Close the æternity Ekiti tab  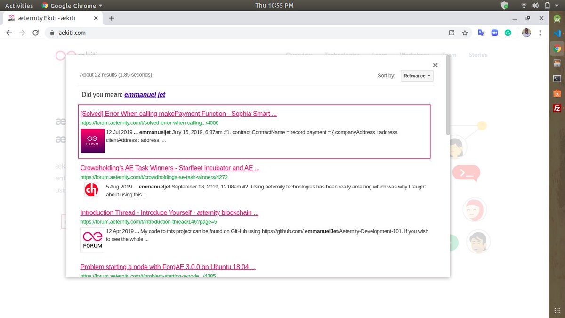[x=96, y=18]
